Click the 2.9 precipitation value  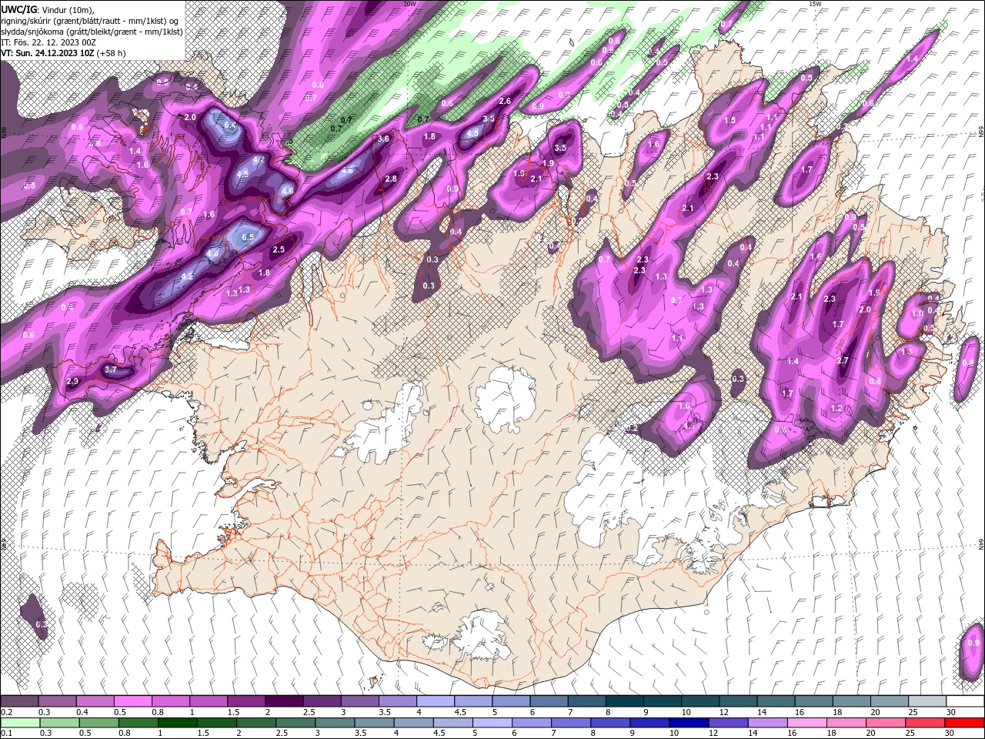73,381
